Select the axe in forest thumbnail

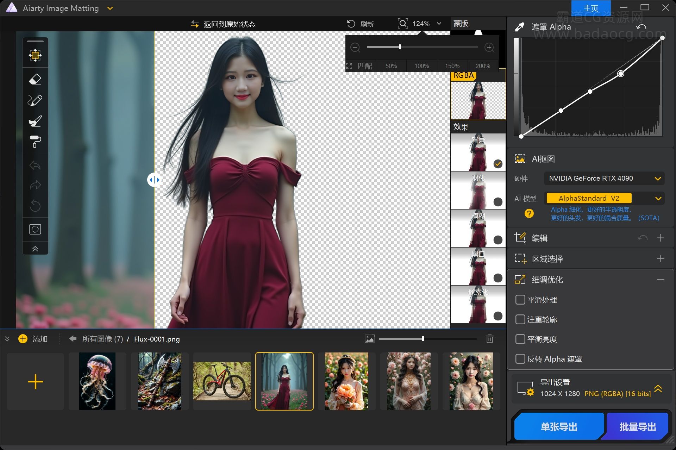159,382
